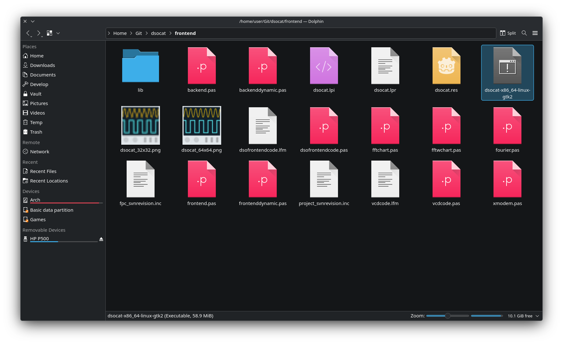563x345 pixels.
Task: Select the lib folder icon
Action: coord(141,65)
